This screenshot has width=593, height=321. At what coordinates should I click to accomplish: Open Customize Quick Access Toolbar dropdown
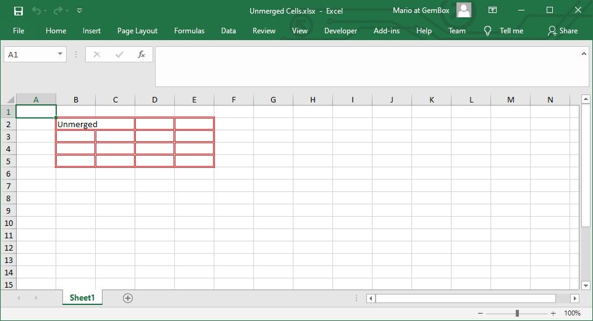80,11
